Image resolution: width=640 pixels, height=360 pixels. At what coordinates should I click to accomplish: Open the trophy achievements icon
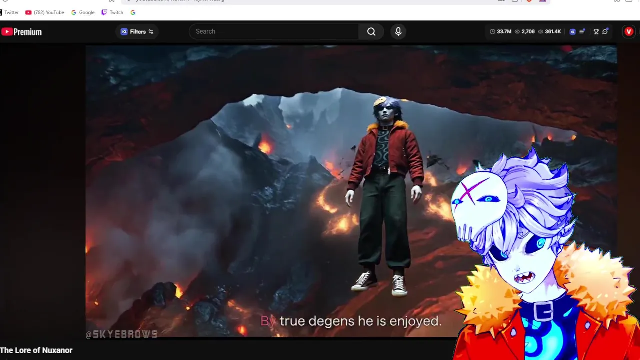596,32
